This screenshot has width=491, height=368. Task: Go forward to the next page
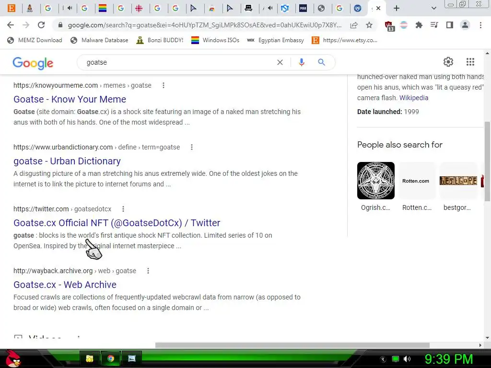26,25
